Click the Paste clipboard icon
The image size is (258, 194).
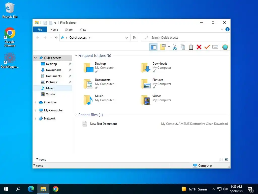(x=191, y=47)
